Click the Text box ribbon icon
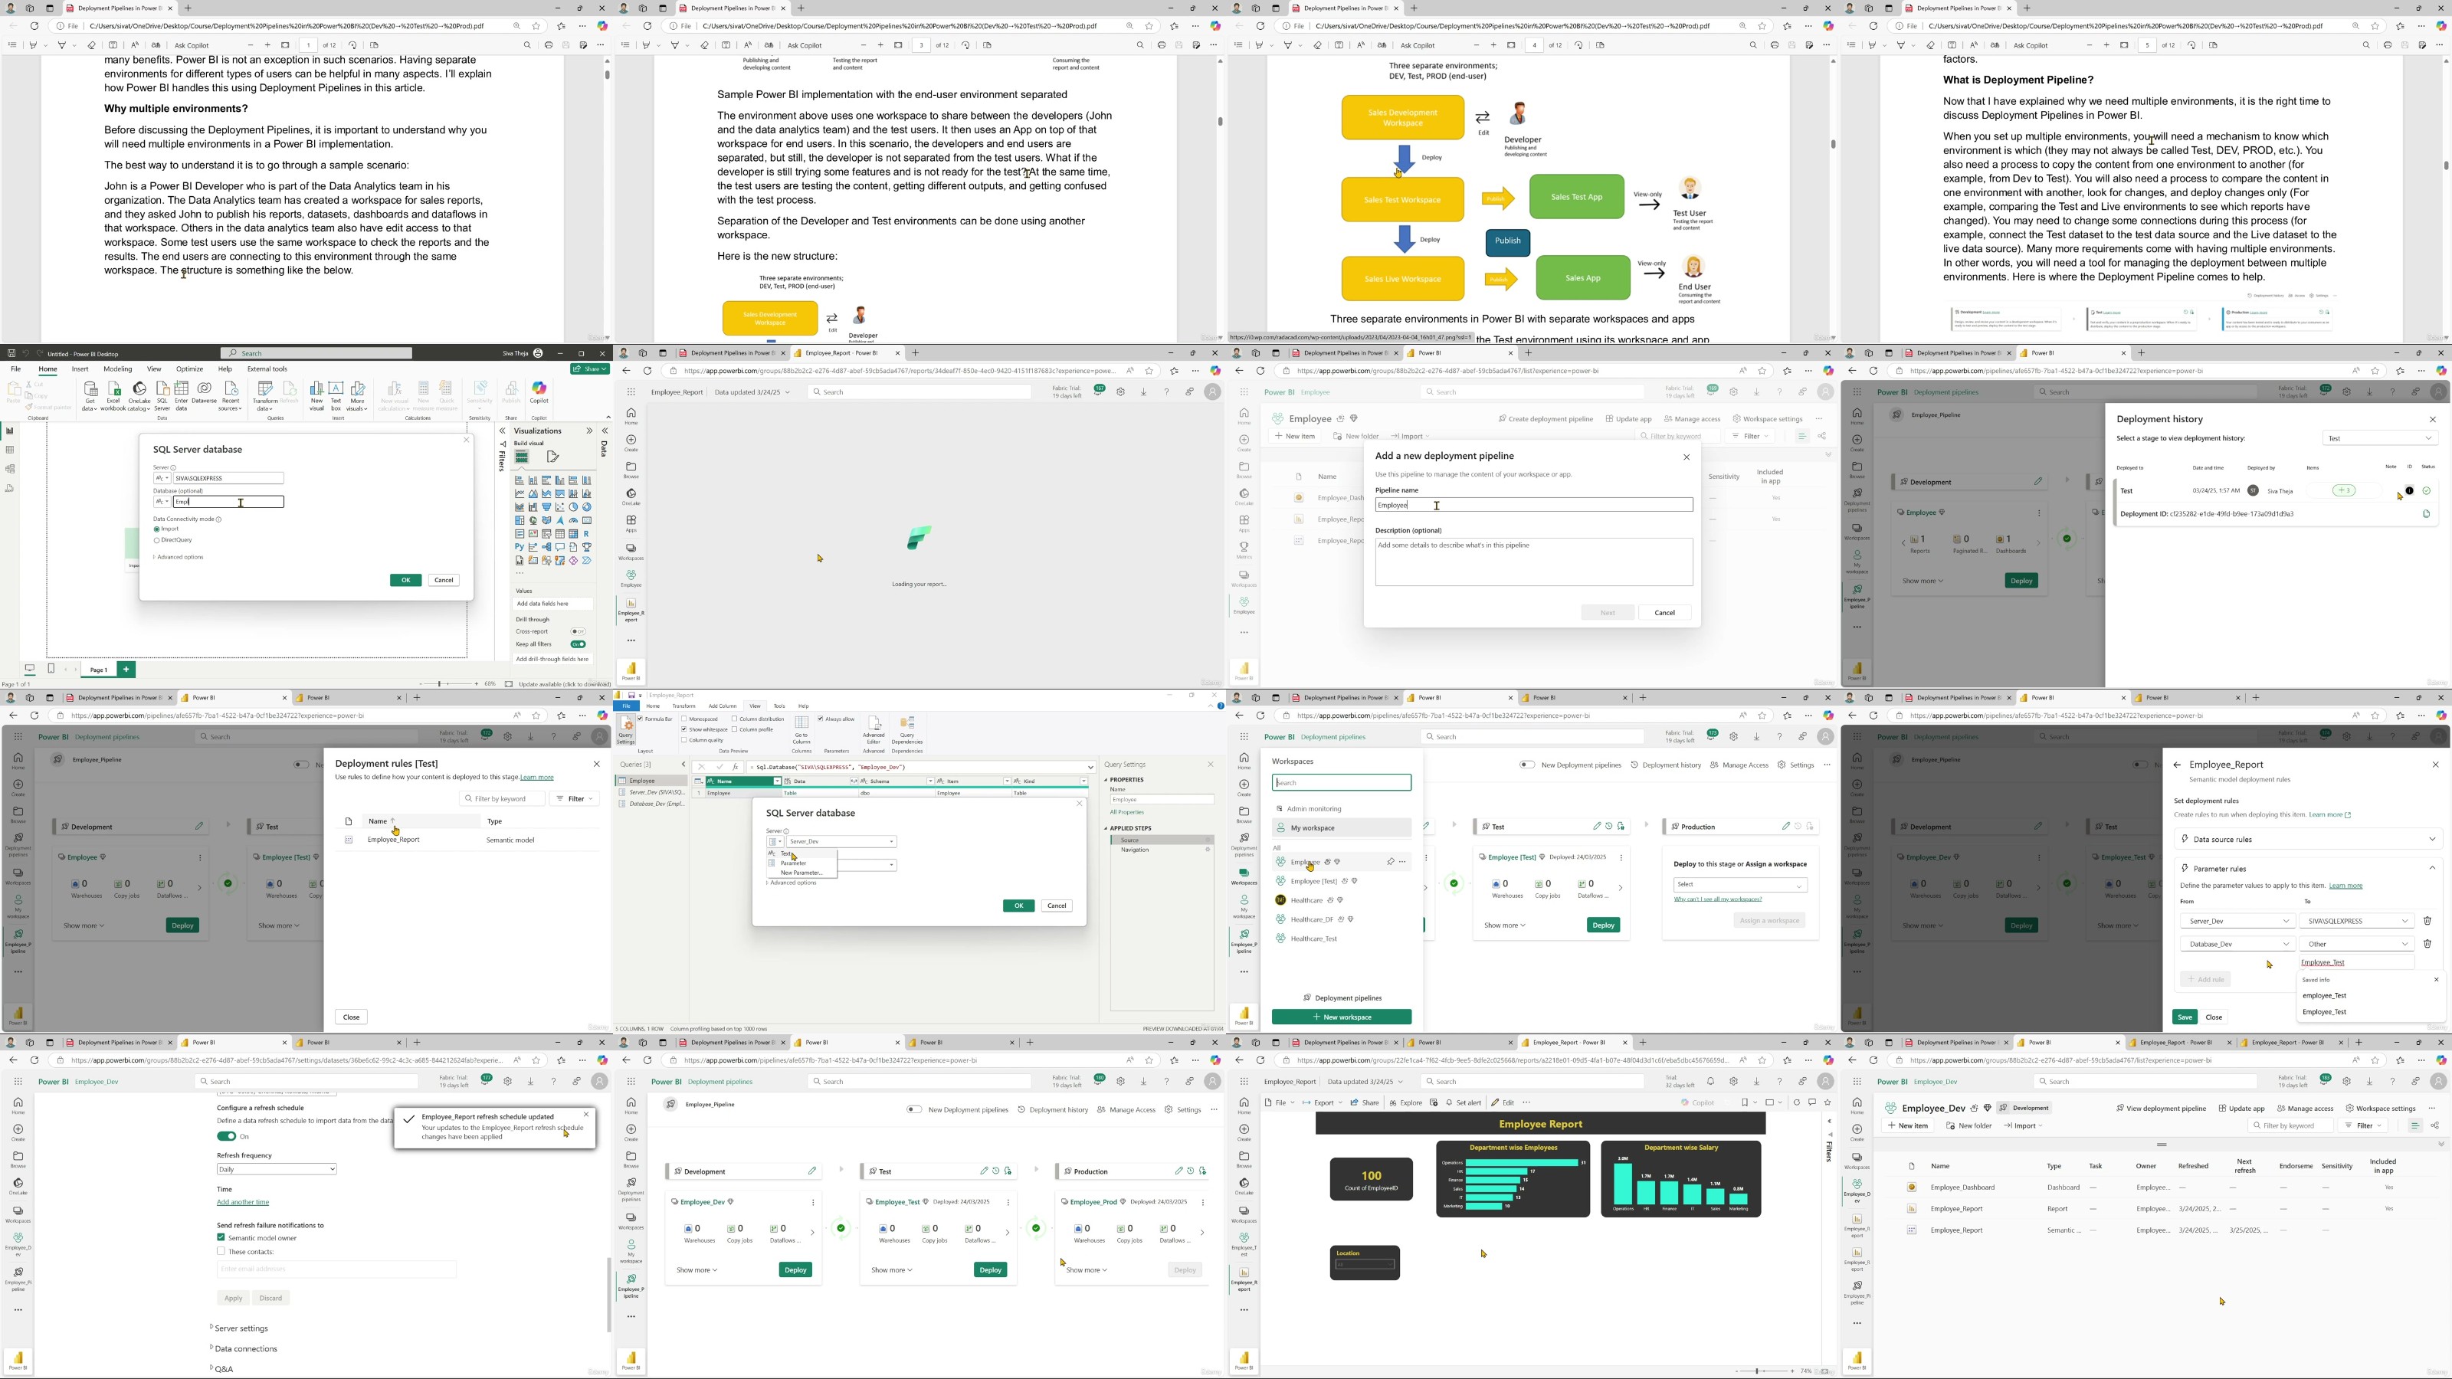 [336, 395]
